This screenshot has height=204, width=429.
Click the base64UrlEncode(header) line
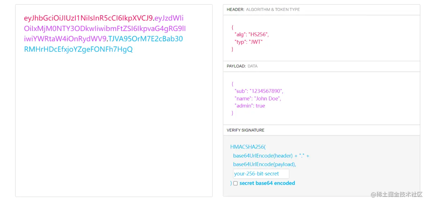point(271,156)
